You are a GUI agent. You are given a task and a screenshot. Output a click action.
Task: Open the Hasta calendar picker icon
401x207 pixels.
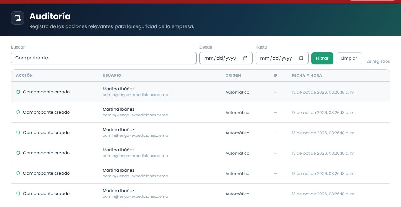pos(301,58)
